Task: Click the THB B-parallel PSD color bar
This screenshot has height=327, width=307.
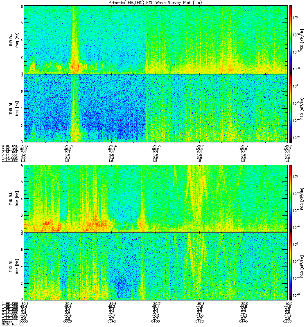Action: tap(291, 108)
